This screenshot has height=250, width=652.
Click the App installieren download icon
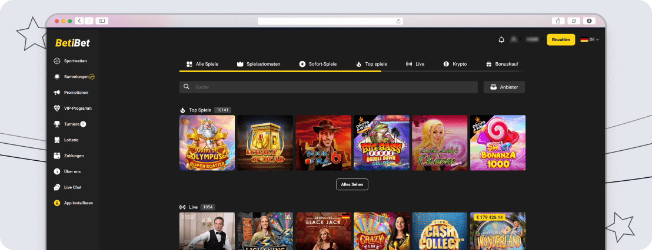[x=57, y=203]
